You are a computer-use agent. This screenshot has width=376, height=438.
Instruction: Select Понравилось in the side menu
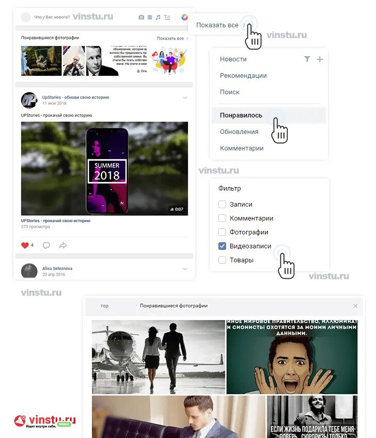(269, 115)
